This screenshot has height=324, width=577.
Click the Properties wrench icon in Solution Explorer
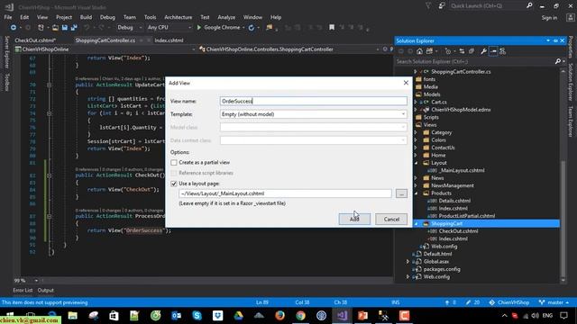483,51
